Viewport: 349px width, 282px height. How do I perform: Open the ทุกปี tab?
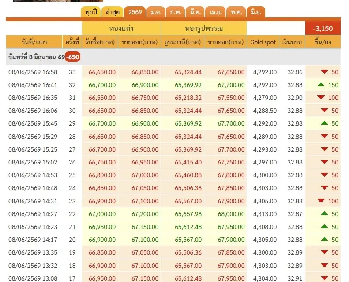[x=91, y=12]
